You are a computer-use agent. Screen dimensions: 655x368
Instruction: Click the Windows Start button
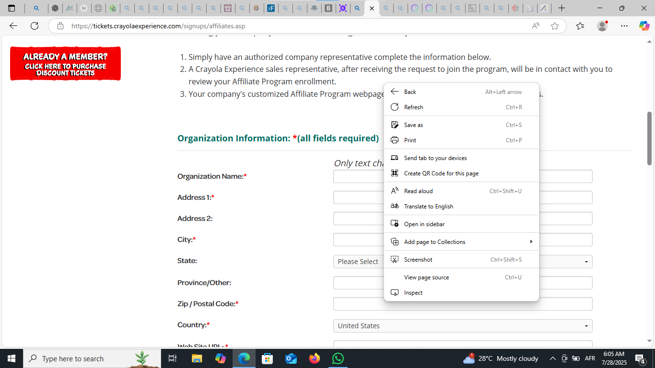[x=11, y=358]
